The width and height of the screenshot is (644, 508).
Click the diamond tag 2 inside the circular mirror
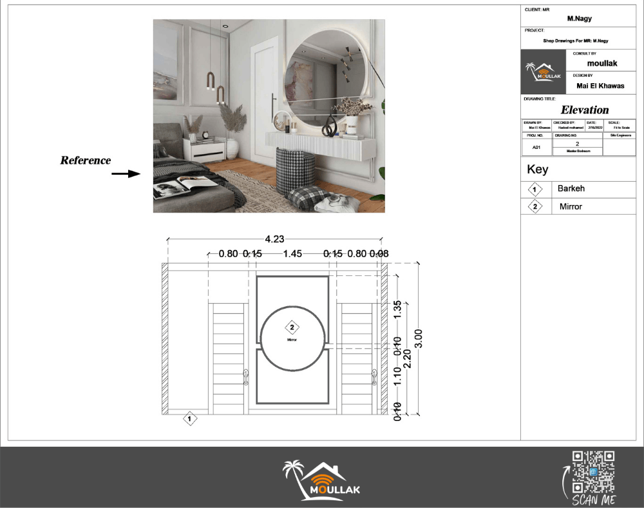pyautogui.click(x=292, y=327)
